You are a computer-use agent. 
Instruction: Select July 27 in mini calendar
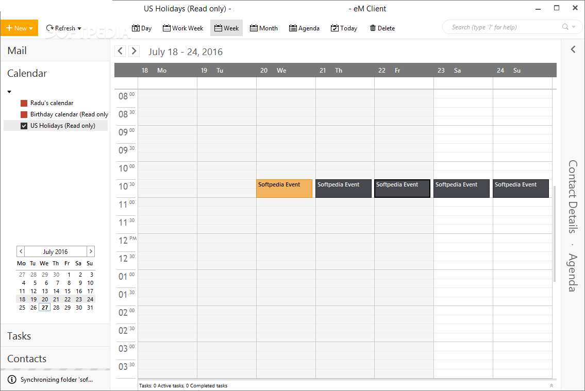45,308
